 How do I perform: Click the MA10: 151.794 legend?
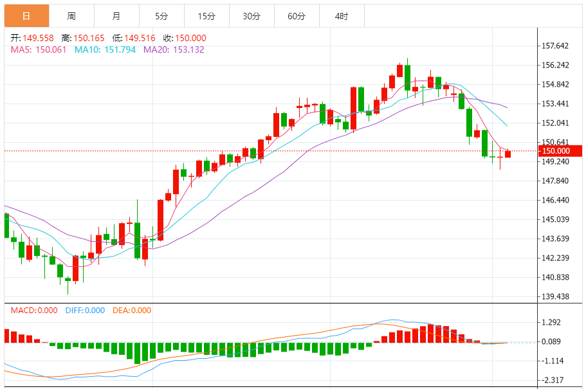[x=105, y=50]
